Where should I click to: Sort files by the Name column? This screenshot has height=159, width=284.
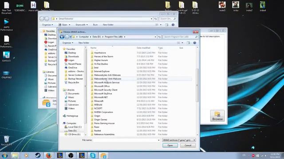point(93,48)
